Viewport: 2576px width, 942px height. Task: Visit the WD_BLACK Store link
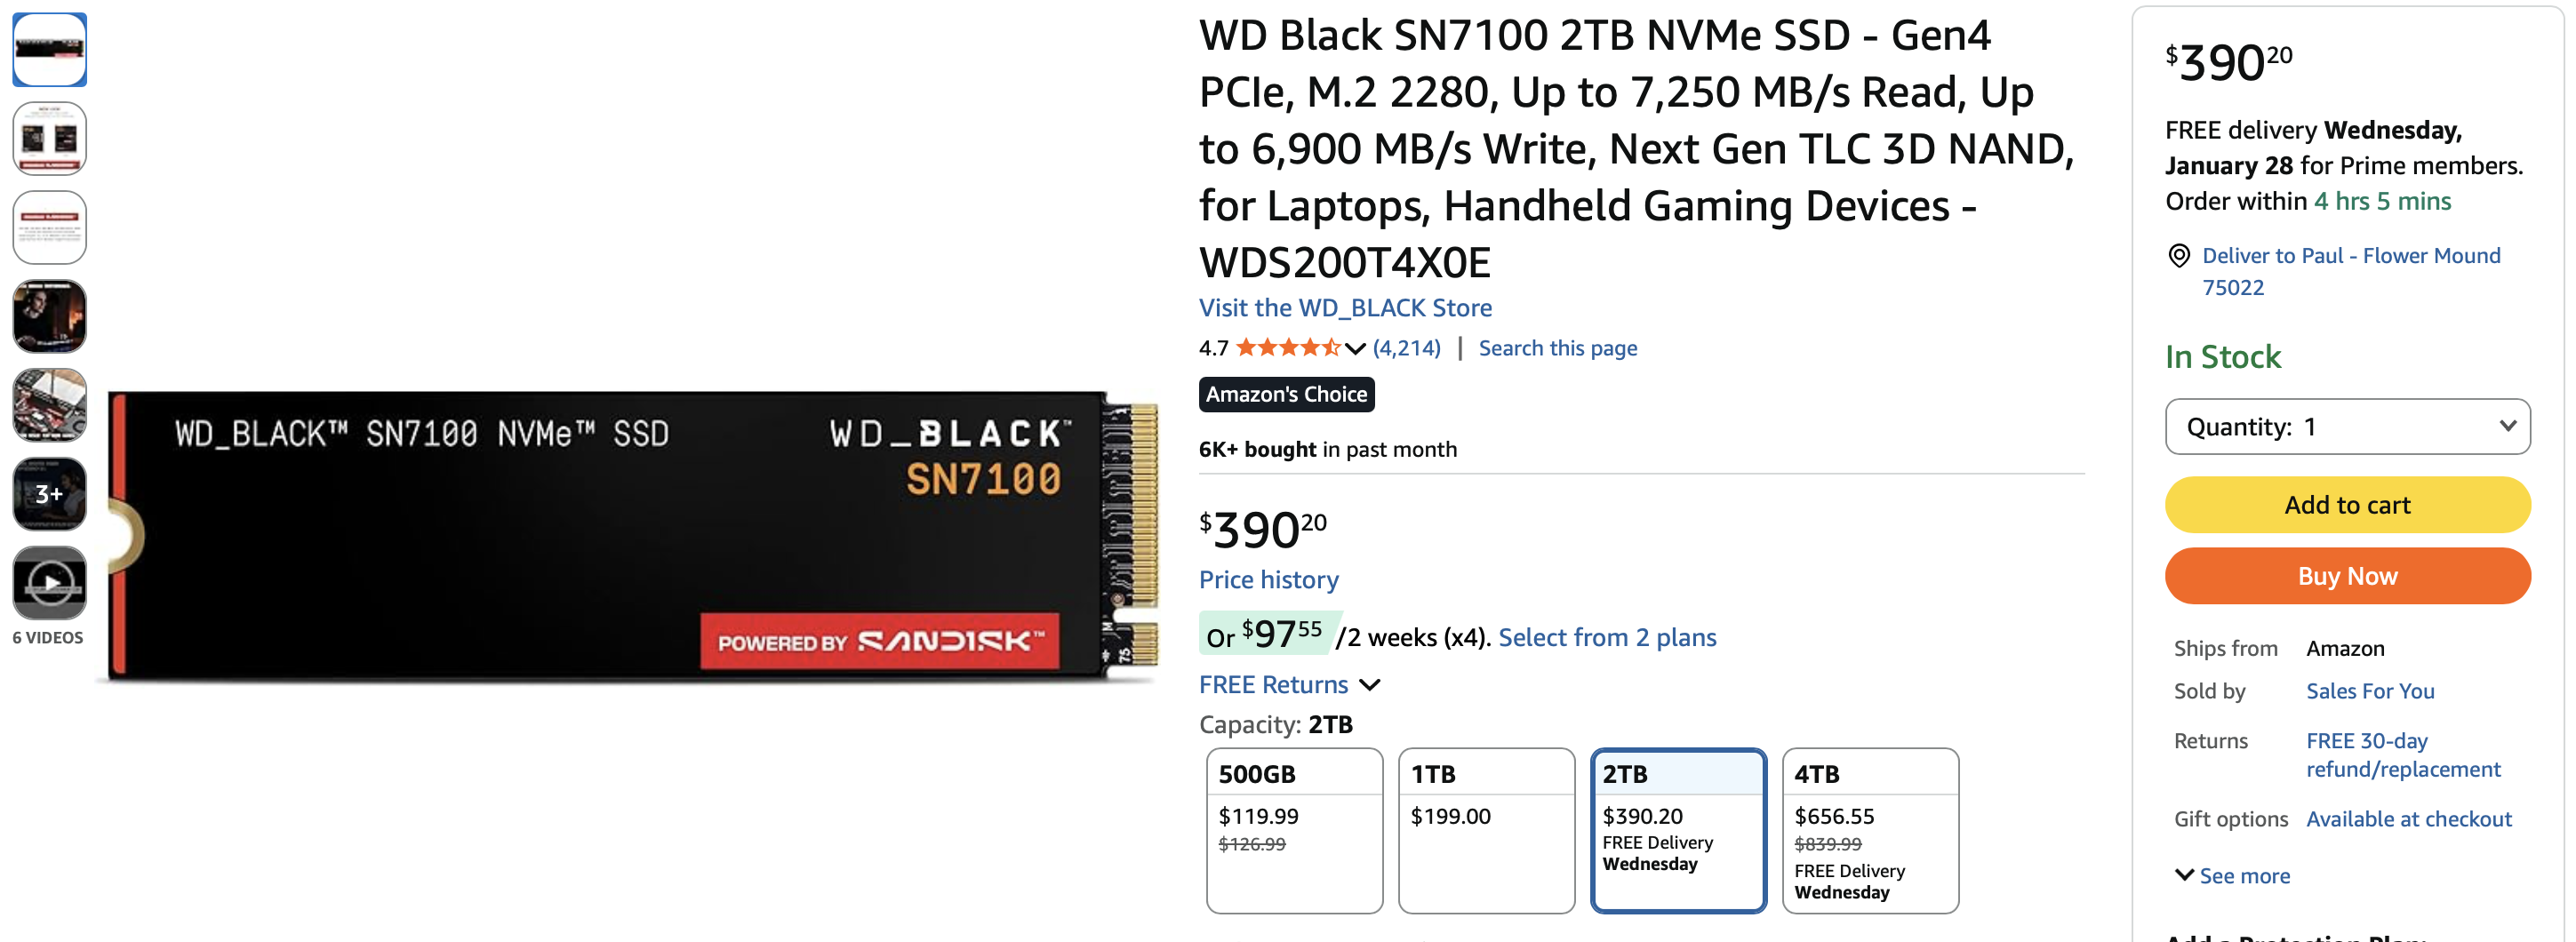[x=1345, y=308]
